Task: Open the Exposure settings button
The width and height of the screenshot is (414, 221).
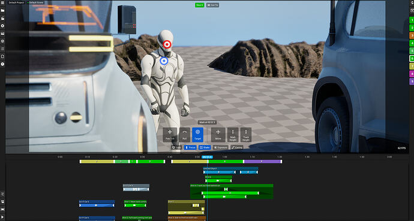Action: (x=221, y=147)
